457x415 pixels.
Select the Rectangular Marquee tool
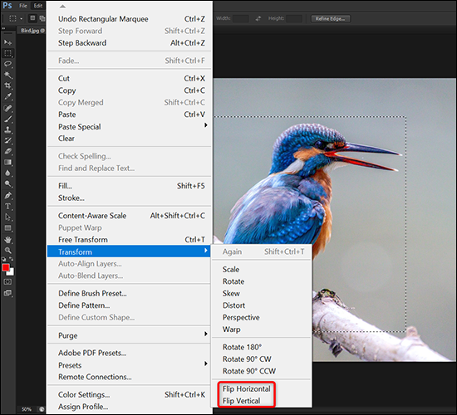pyautogui.click(x=7, y=53)
